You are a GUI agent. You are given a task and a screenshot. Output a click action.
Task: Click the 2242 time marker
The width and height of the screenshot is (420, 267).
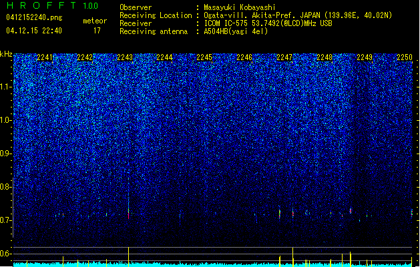coord(85,57)
